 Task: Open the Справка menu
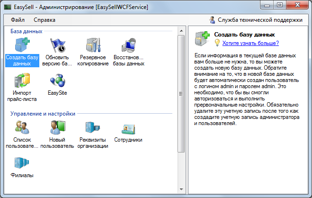pyautogui.click(x=45, y=20)
